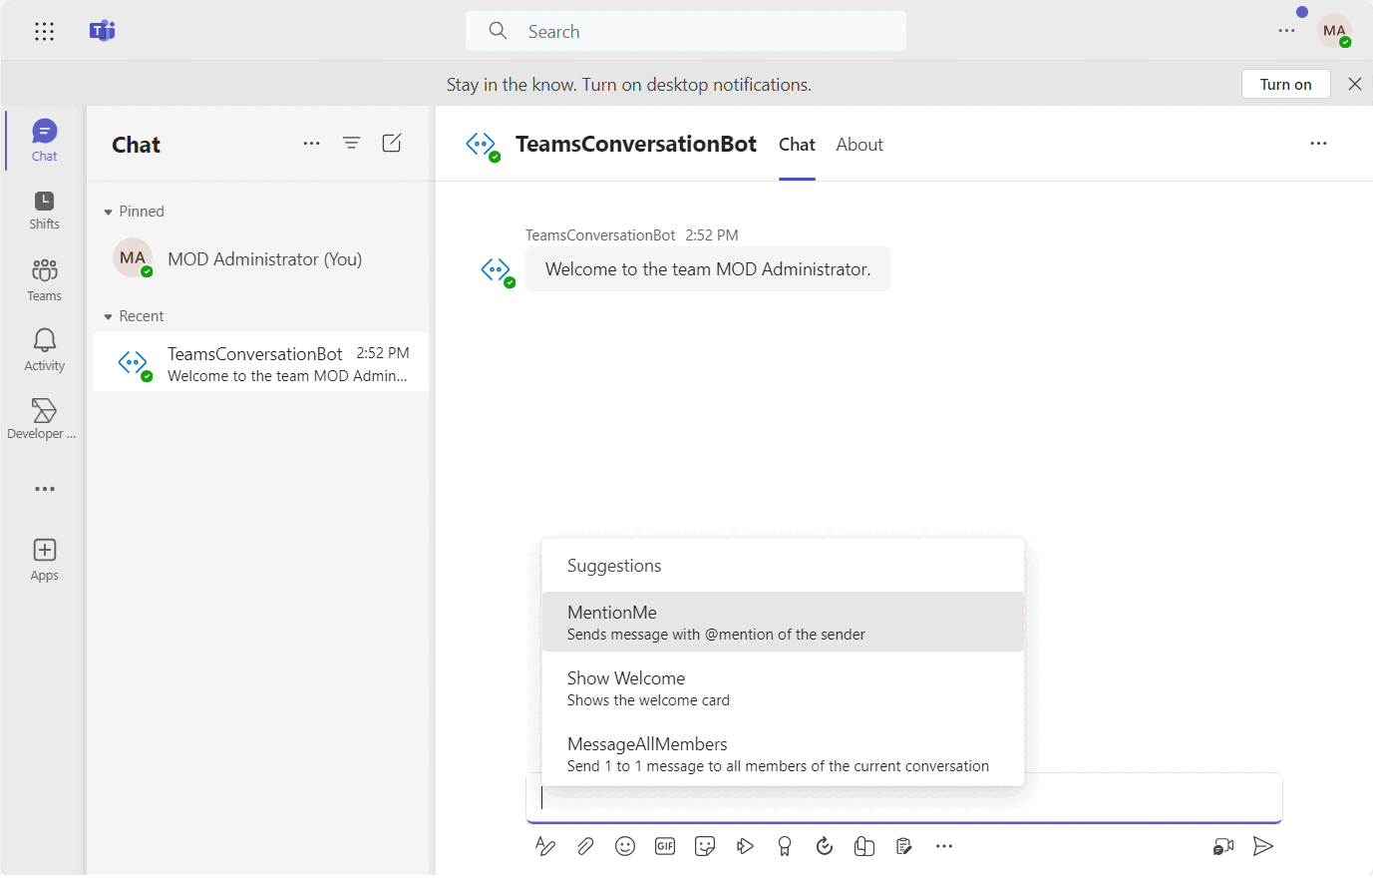Viewport: 1373px width, 879px height.
Task: Choose MessageAllMembers suggestion
Action: tap(783, 754)
